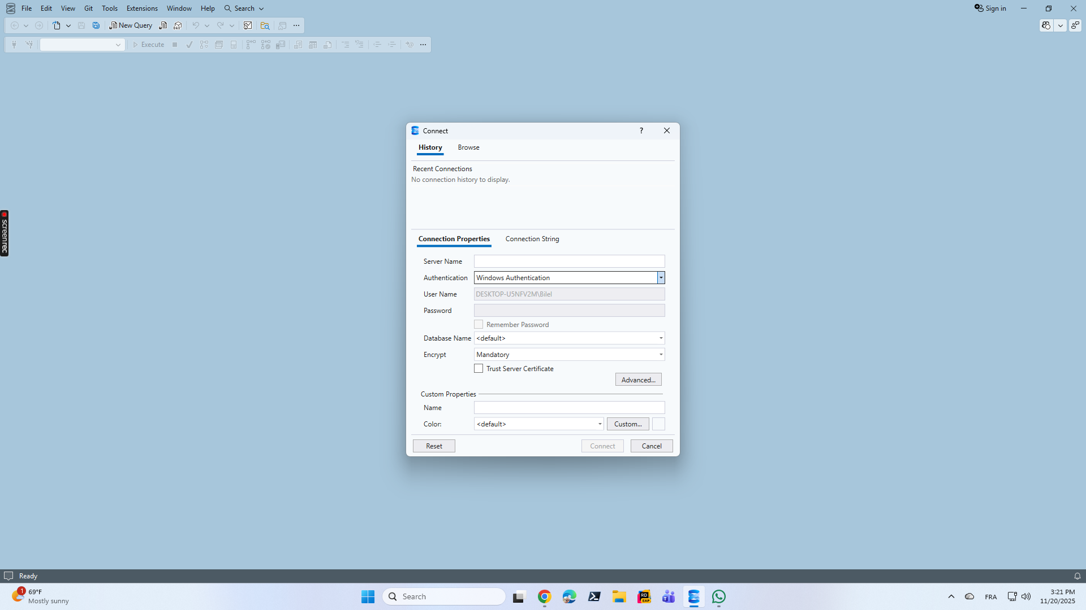Select the Save All icon
This screenshot has height=610, width=1086.
(x=96, y=25)
